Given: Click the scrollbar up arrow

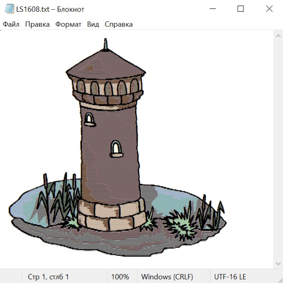Looking at the screenshot, I should tap(278, 36).
